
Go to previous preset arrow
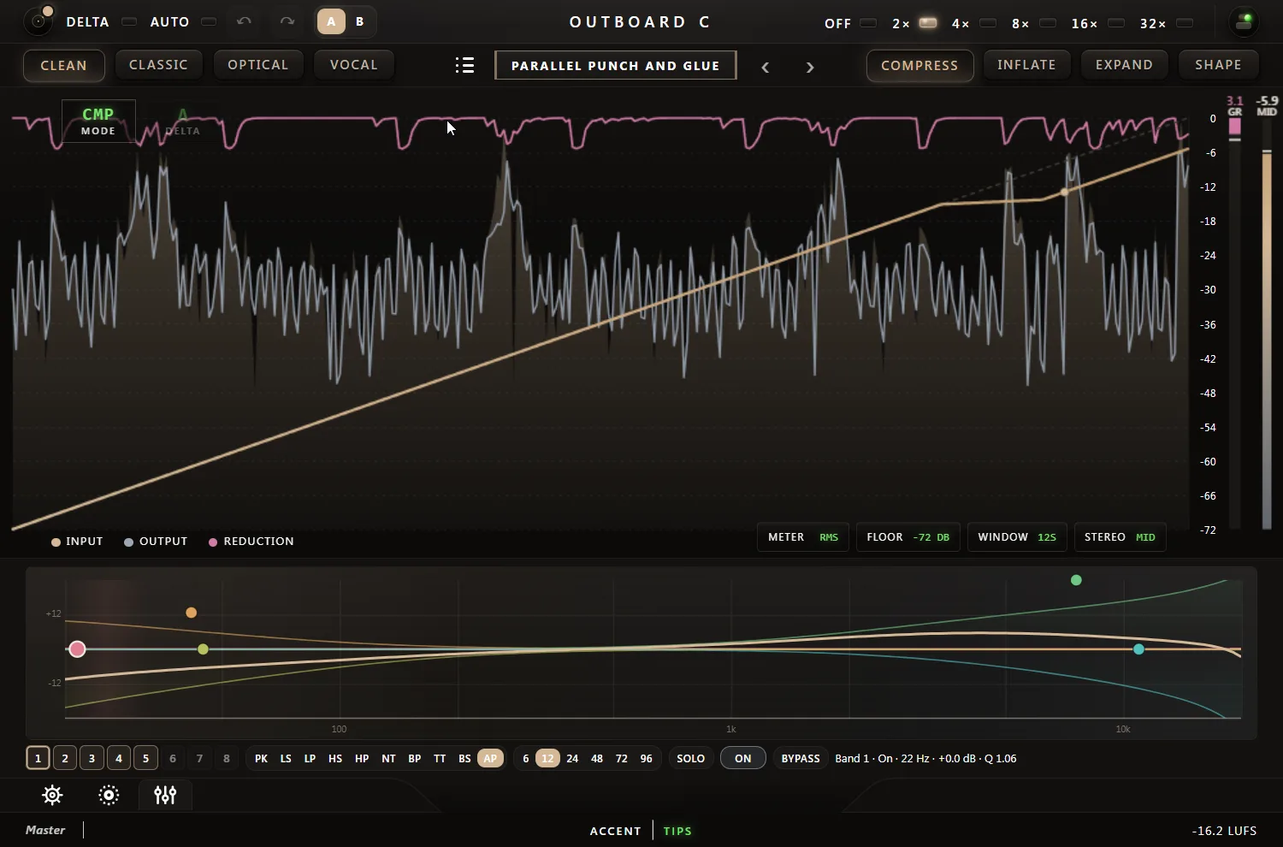pyautogui.click(x=766, y=67)
